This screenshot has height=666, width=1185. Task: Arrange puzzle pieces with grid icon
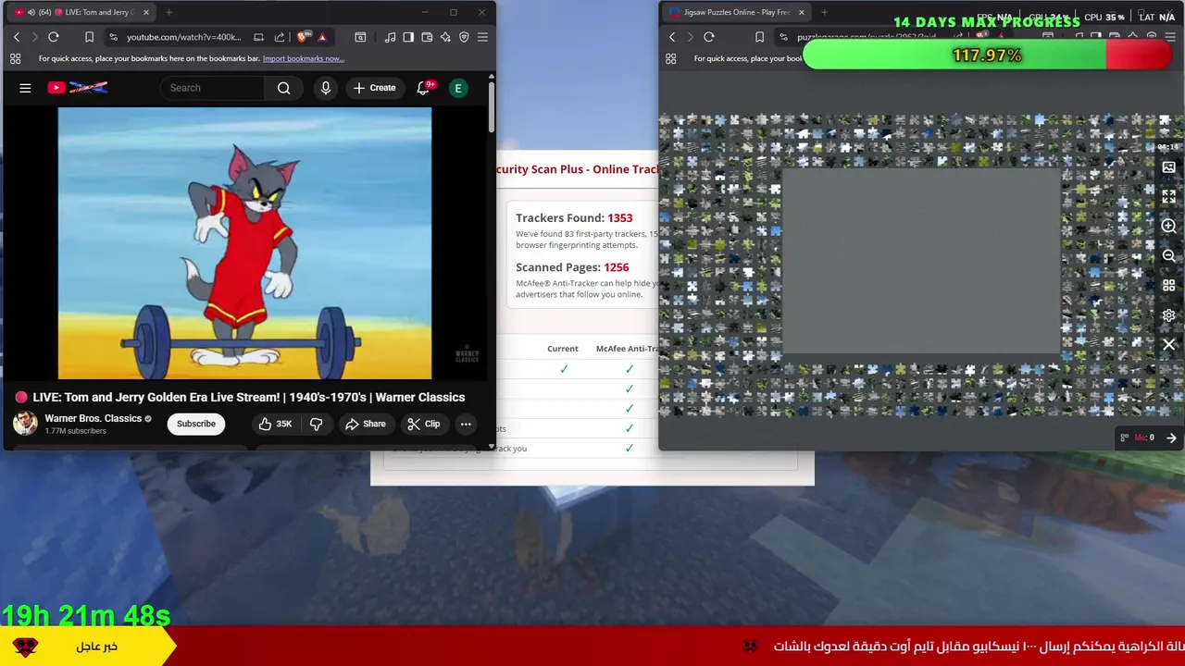click(x=1168, y=286)
